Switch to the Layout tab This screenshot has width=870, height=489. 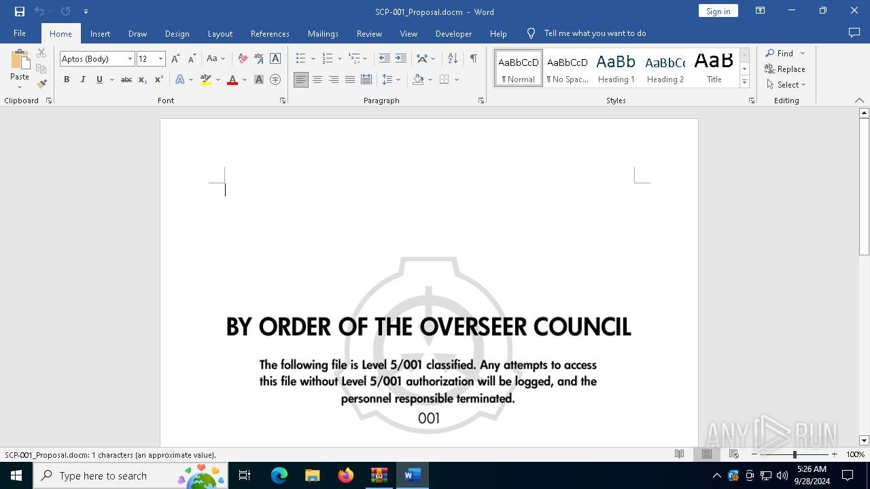tap(220, 33)
